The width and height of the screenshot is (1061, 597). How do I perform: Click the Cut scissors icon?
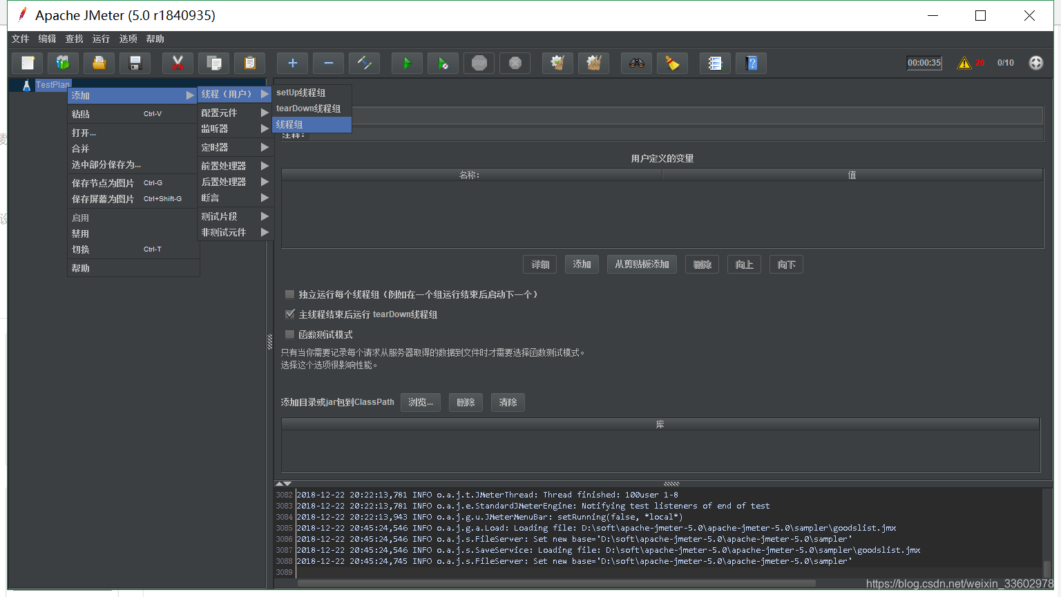(x=178, y=63)
